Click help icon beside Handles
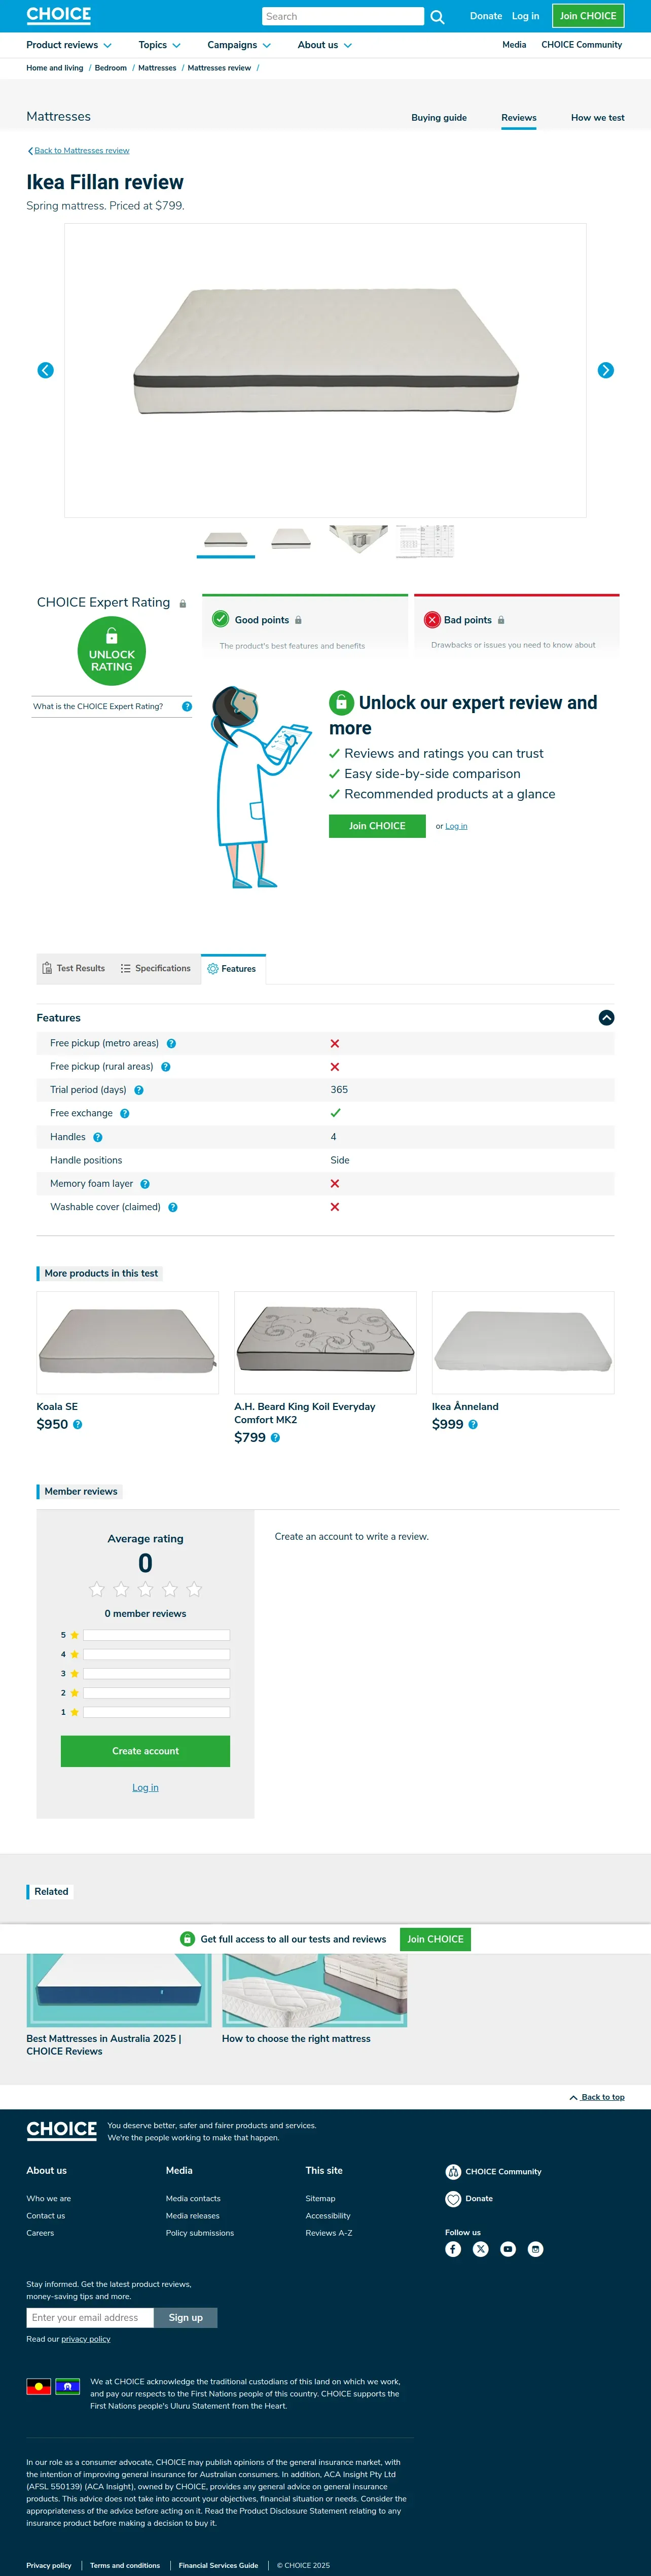Screen dimensions: 651x2576 [x=98, y=1137]
